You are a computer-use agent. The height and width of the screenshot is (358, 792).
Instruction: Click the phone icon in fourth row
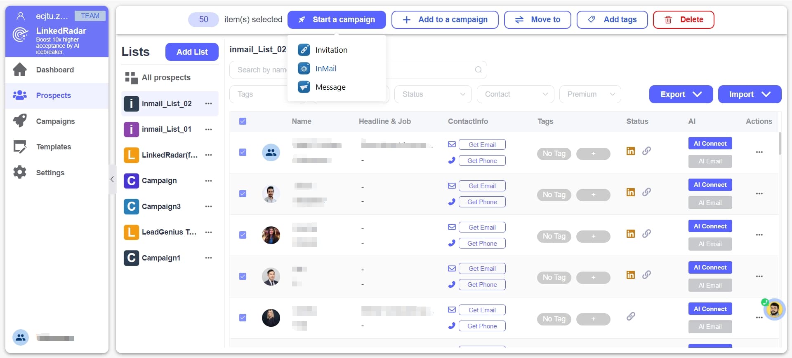[452, 284]
